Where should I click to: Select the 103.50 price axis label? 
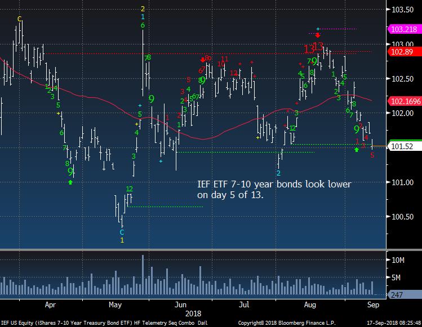(x=402, y=10)
